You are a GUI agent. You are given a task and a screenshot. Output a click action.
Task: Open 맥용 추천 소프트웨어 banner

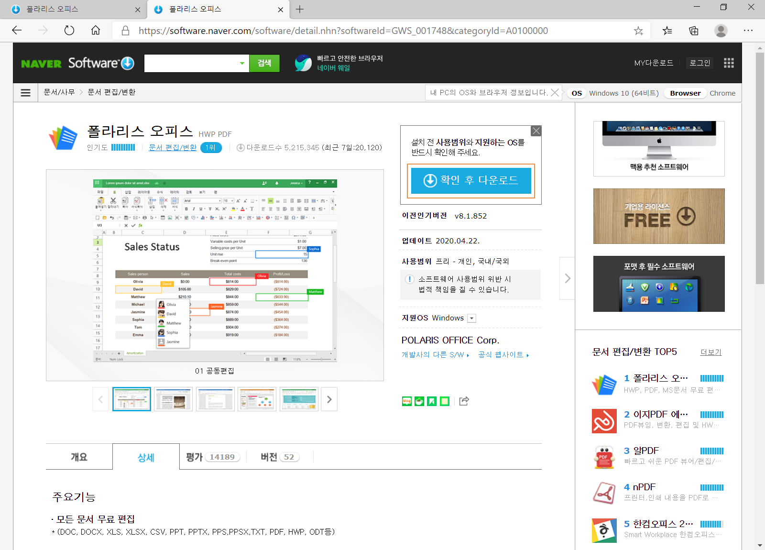(659, 149)
